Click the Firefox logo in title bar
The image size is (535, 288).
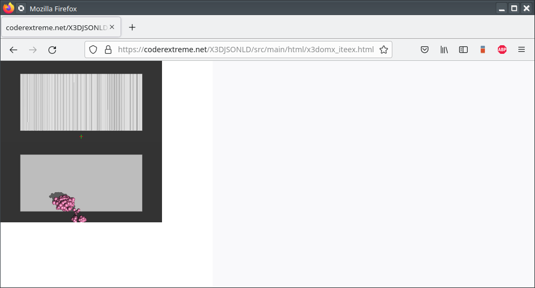[8, 8]
